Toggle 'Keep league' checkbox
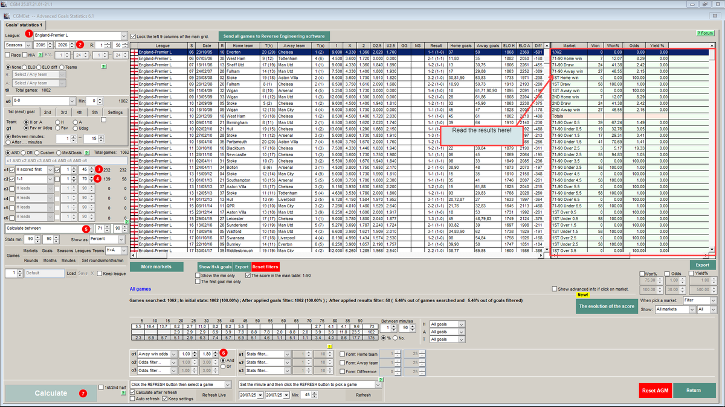 click(x=100, y=273)
